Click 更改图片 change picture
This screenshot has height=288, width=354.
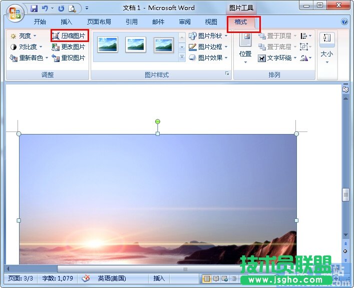(x=69, y=47)
